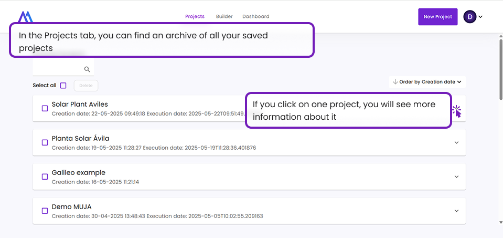The width and height of the screenshot is (503, 238).
Task: Open the Planta Solar Ávila project title
Action: tap(81, 138)
